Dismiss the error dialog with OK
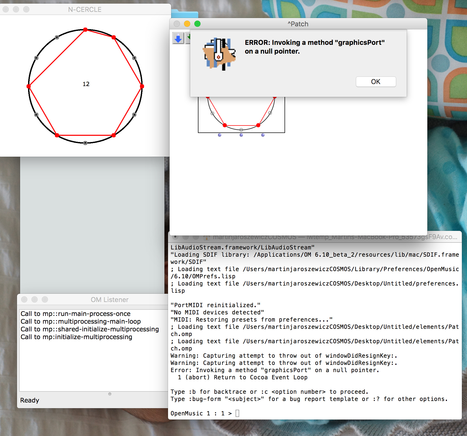This screenshot has height=436, width=467. click(x=376, y=82)
